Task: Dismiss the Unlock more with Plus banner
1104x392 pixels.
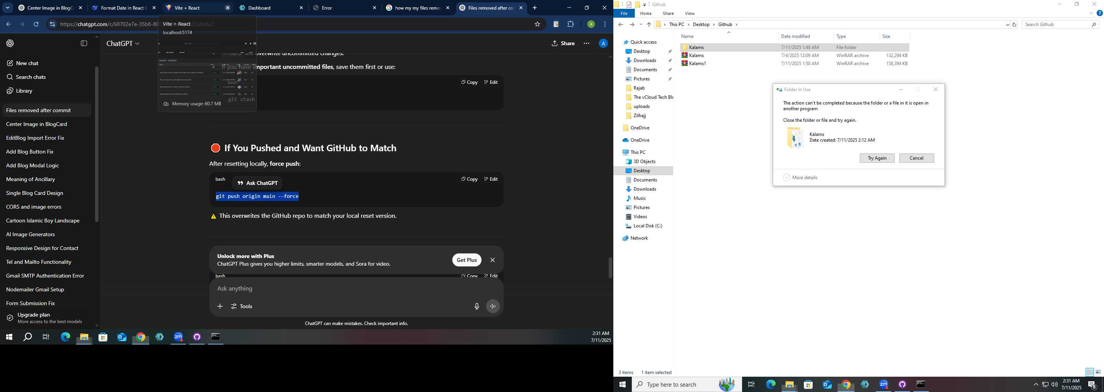Action: coord(493,260)
